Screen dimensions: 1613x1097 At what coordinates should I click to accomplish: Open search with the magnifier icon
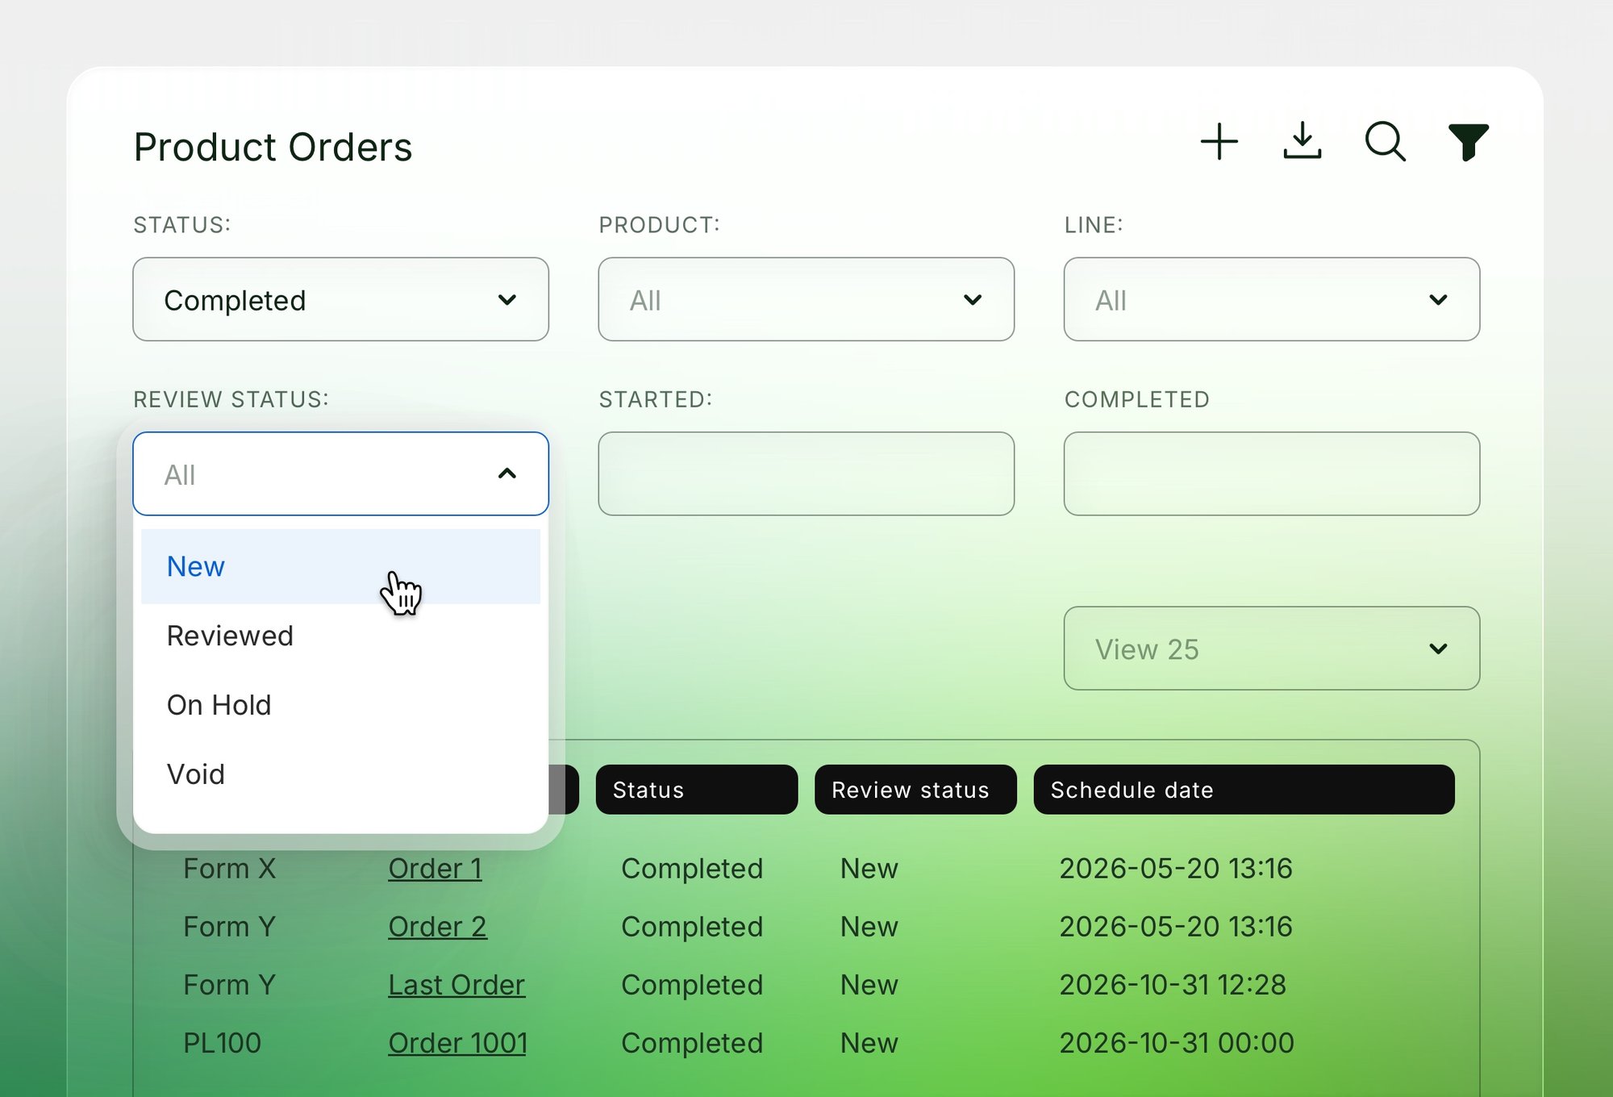(1385, 142)
